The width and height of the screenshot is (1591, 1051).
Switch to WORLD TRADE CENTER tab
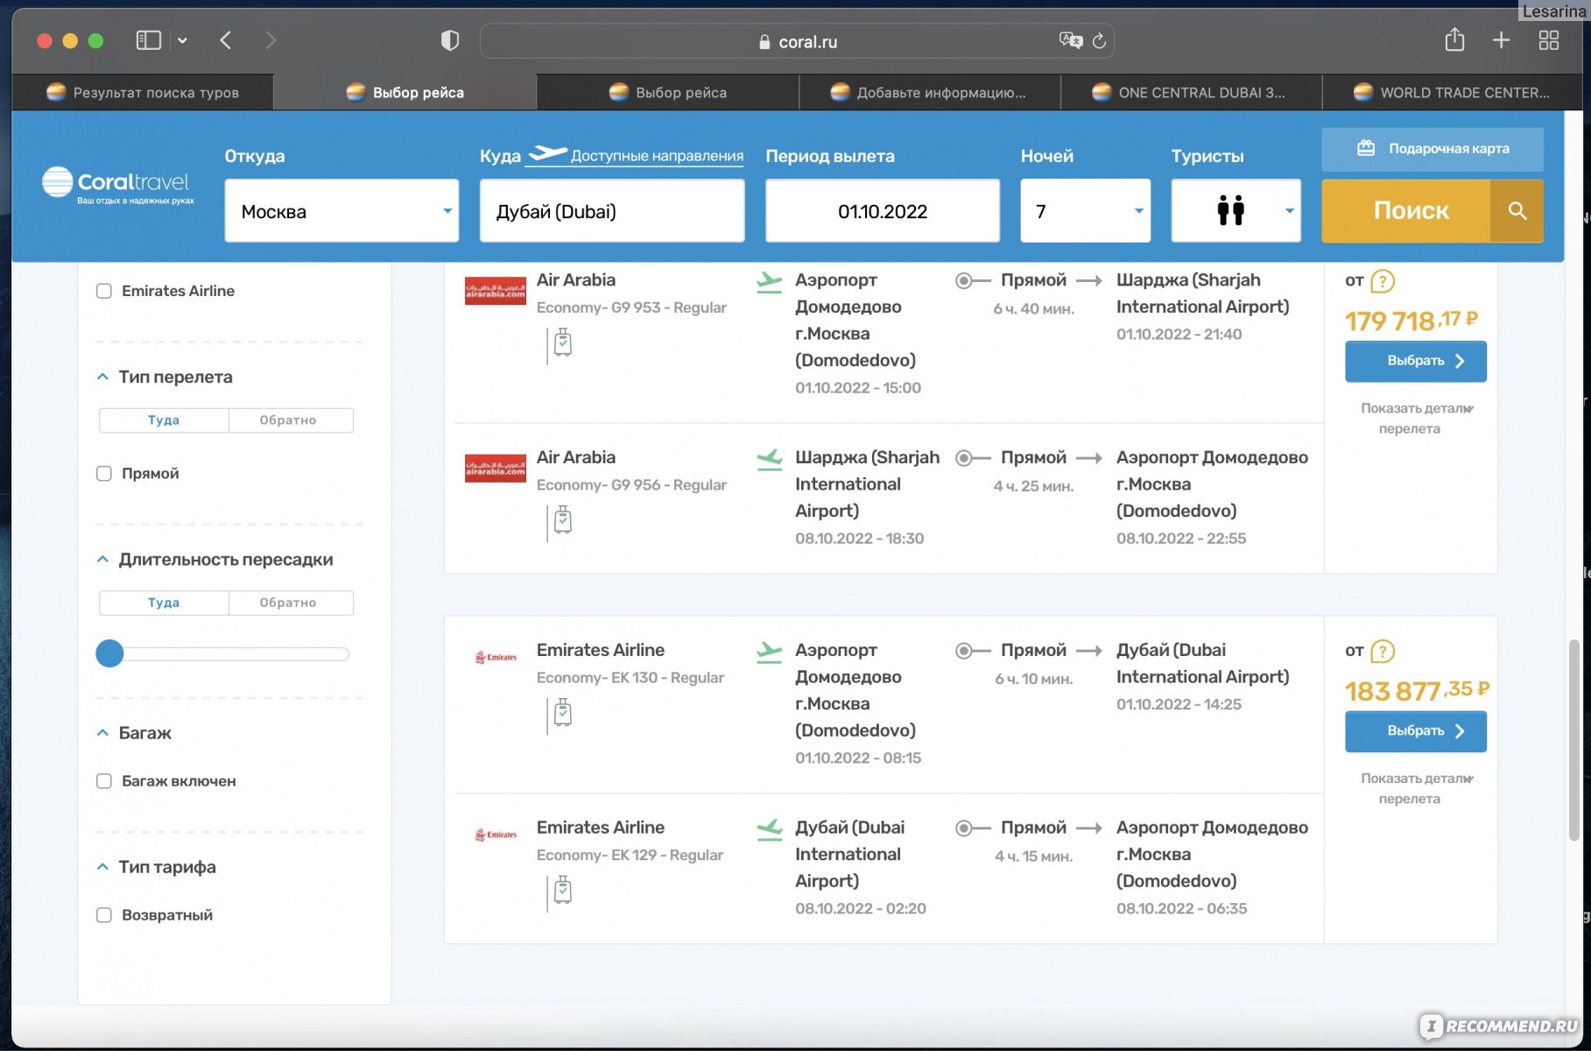click(x=1453, y=92)
